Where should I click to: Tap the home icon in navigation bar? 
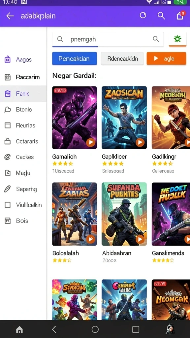pos(19,329)
